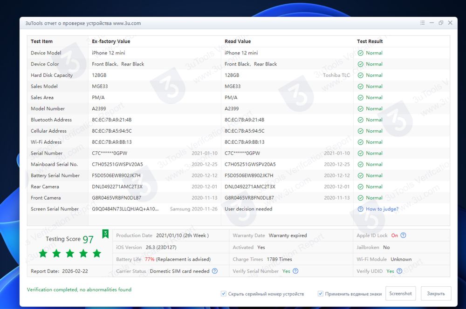
Task: Toggle 'Применить водяные знаки' checkbox
Action: tap(321, 294)
